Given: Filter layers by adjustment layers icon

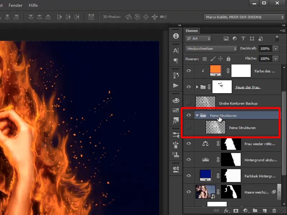Looking at the screenshot, I should [235, 38].
